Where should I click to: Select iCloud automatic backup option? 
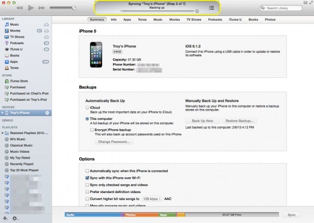tap(87, 107)
